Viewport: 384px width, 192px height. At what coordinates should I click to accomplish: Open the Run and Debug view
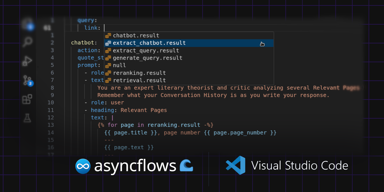pyautogui.click(x=27, y=61)
